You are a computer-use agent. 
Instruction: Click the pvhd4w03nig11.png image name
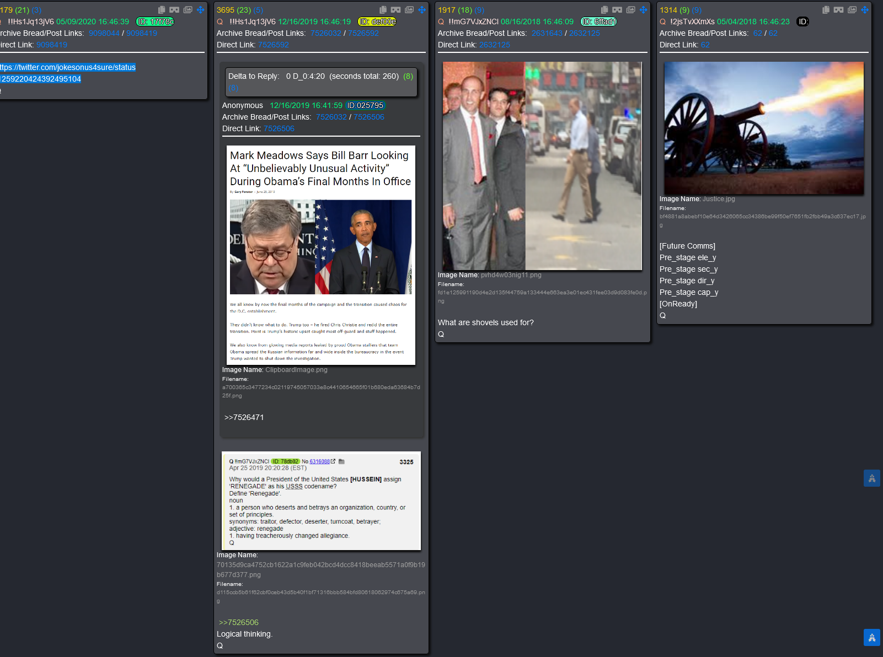511,275
